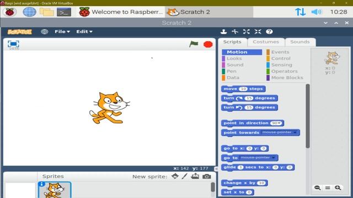Select the cat sprite thumbnail
Screen dimensions: 353x198
point(55,190)
